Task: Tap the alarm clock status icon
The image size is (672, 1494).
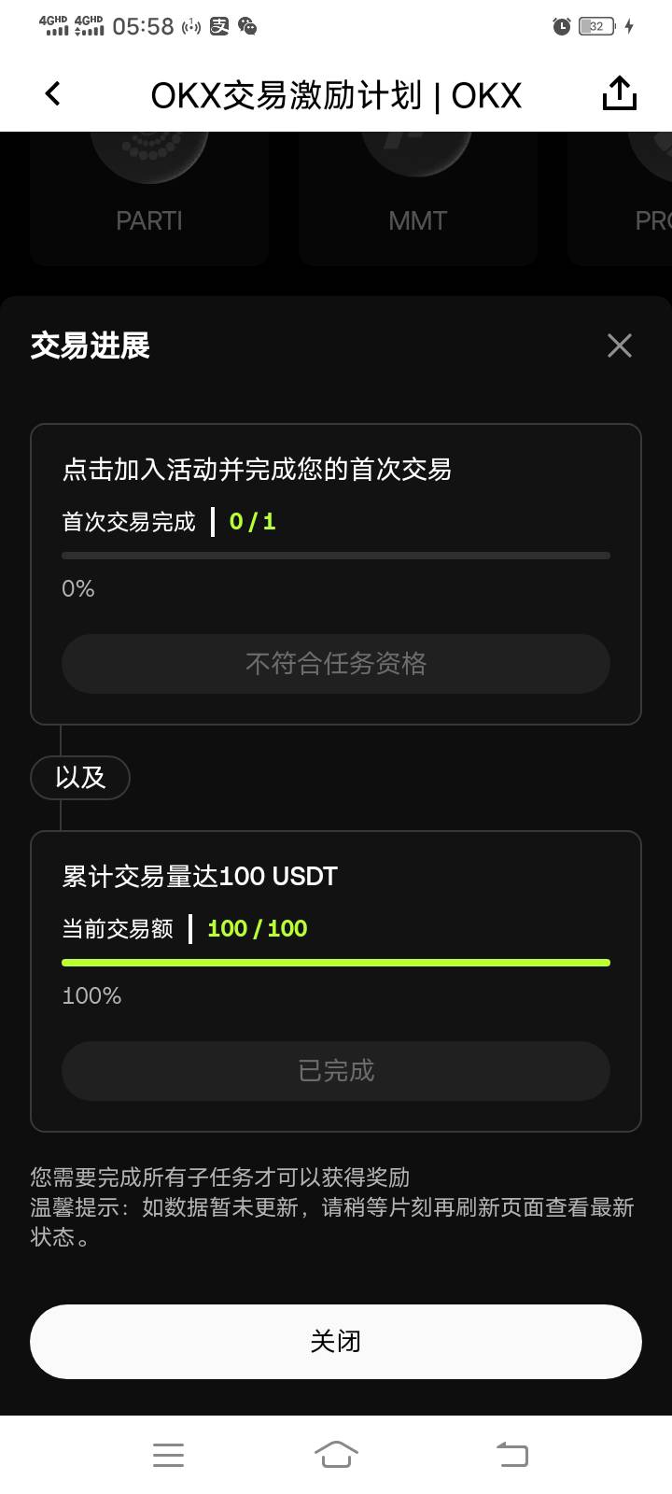Action: pos(561,26)
